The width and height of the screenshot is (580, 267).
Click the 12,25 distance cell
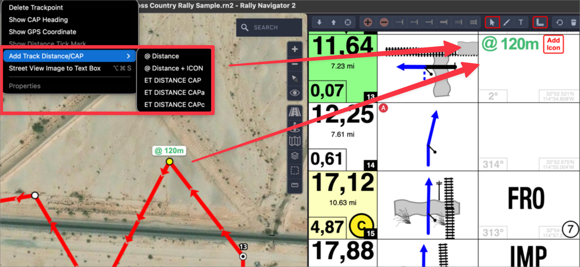point(342,137)
